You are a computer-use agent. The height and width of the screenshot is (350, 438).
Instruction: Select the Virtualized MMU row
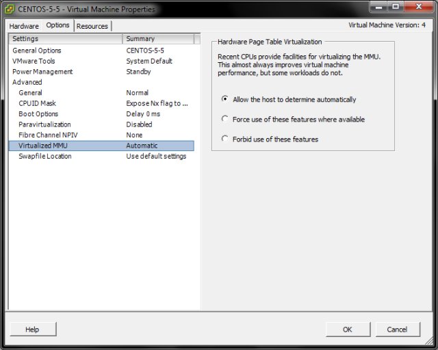(x=101, y=146)
